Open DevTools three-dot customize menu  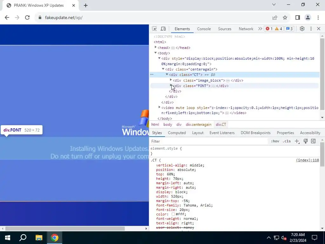(311, 29)
